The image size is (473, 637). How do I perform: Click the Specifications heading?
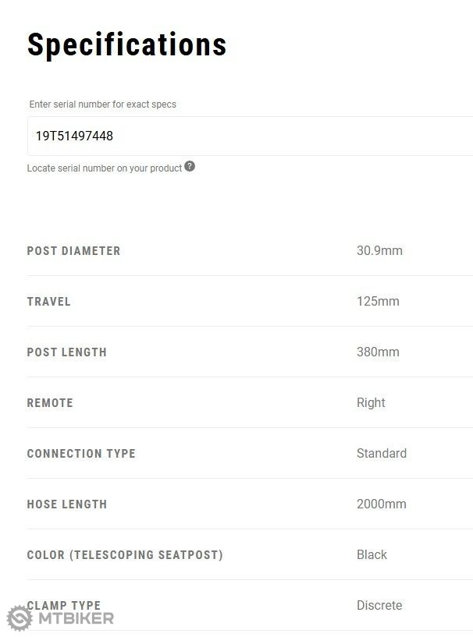click(x=127, y=44)
